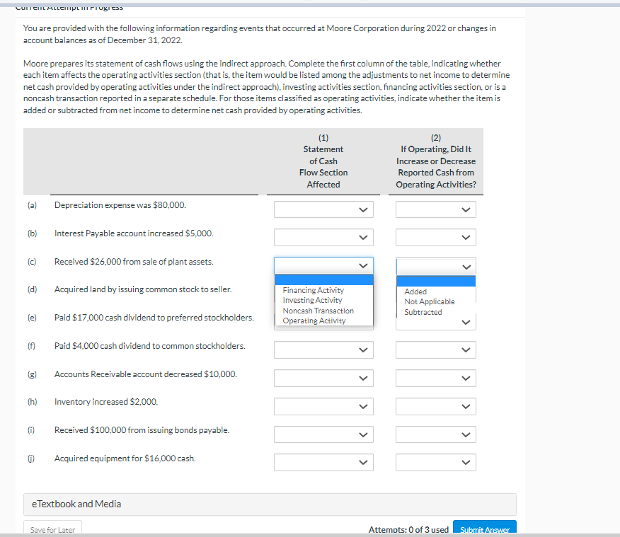Open the dropdown for Accounts Receivable decrease row
The image size is (620, 537).
(323, 378)
